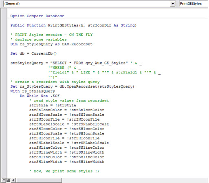
Task: Click the db.OpenRecordset(strStylesQuery) line
Action: point(72,86)
